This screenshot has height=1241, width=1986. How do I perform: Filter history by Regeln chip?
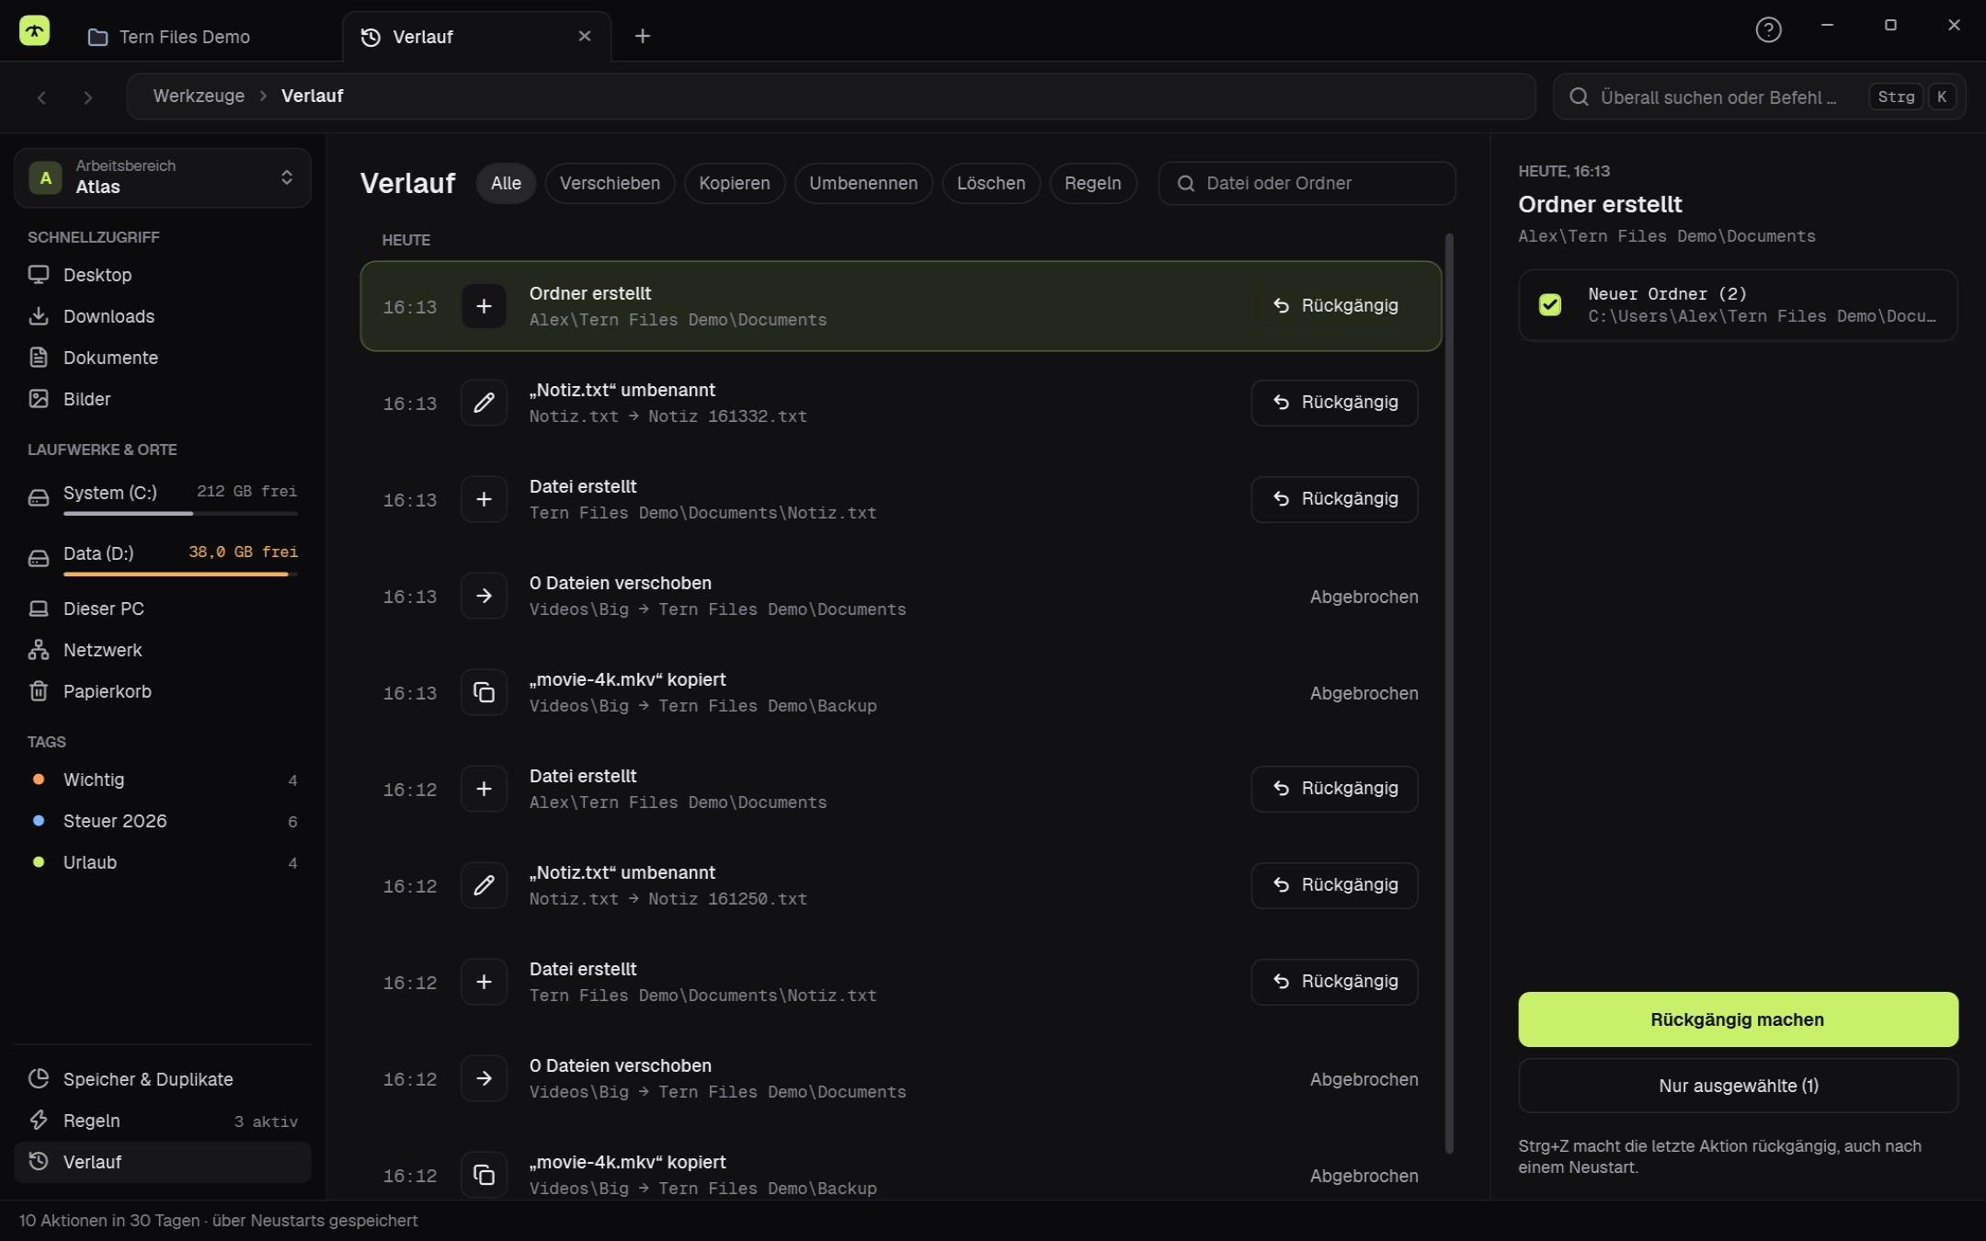1092,183
